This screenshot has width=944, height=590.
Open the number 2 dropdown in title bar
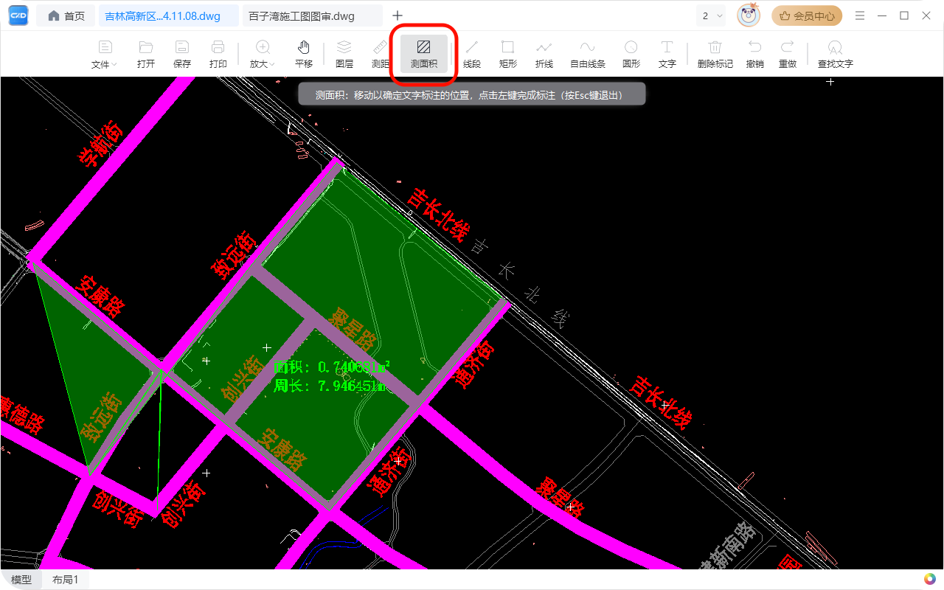[x=712, y=15]
